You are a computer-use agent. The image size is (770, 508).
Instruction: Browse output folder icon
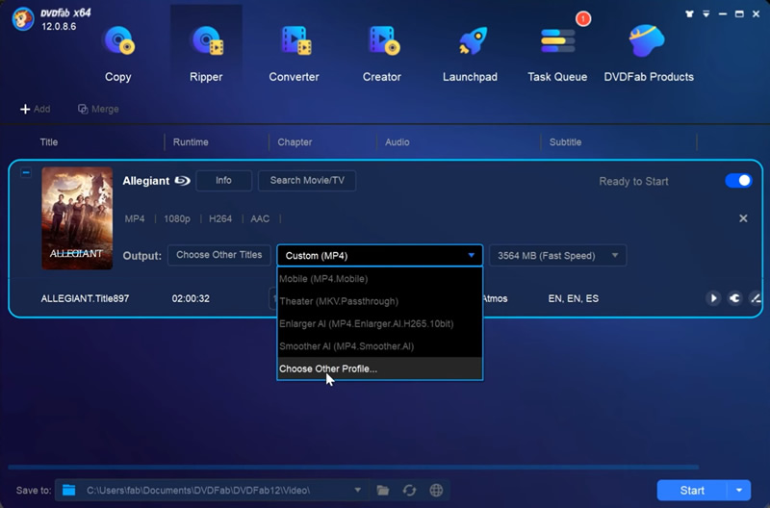(x=383, y=491)
